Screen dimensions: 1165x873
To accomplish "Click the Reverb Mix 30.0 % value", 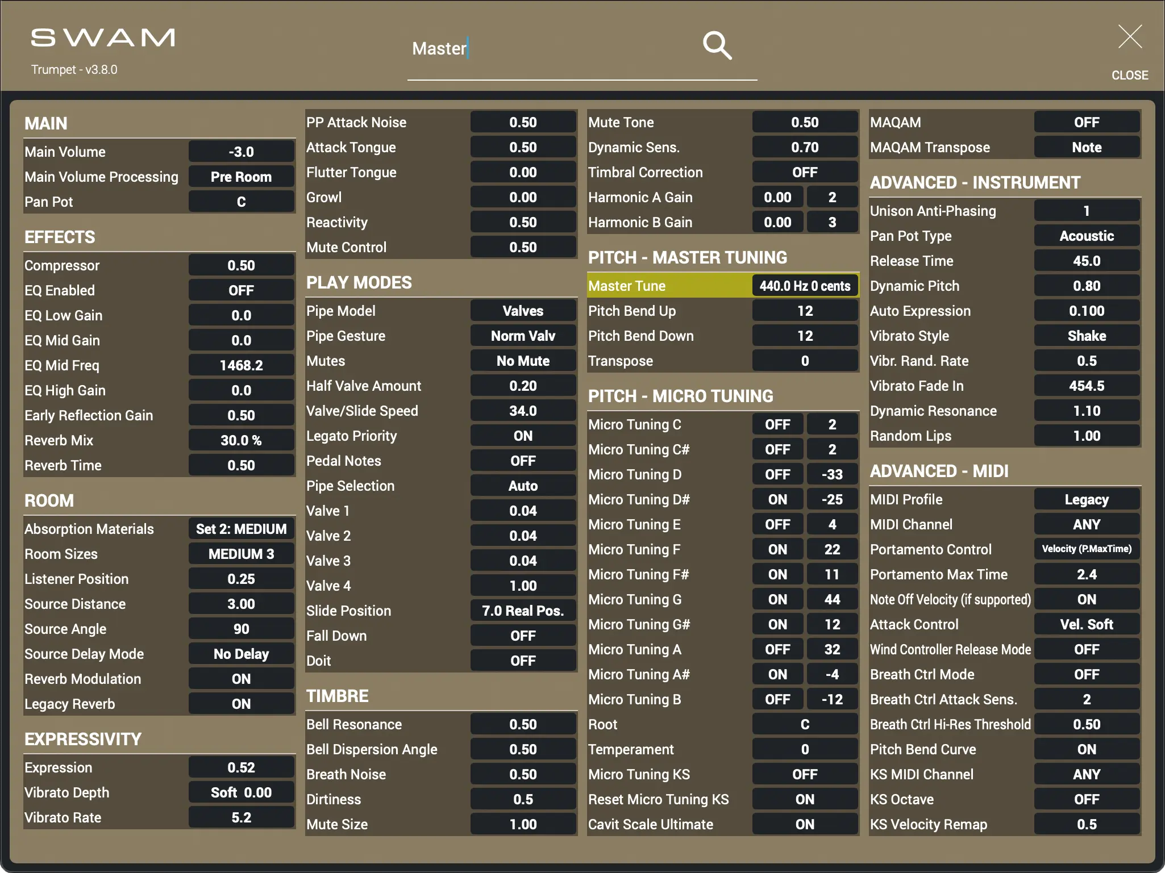I will [241, 441].
